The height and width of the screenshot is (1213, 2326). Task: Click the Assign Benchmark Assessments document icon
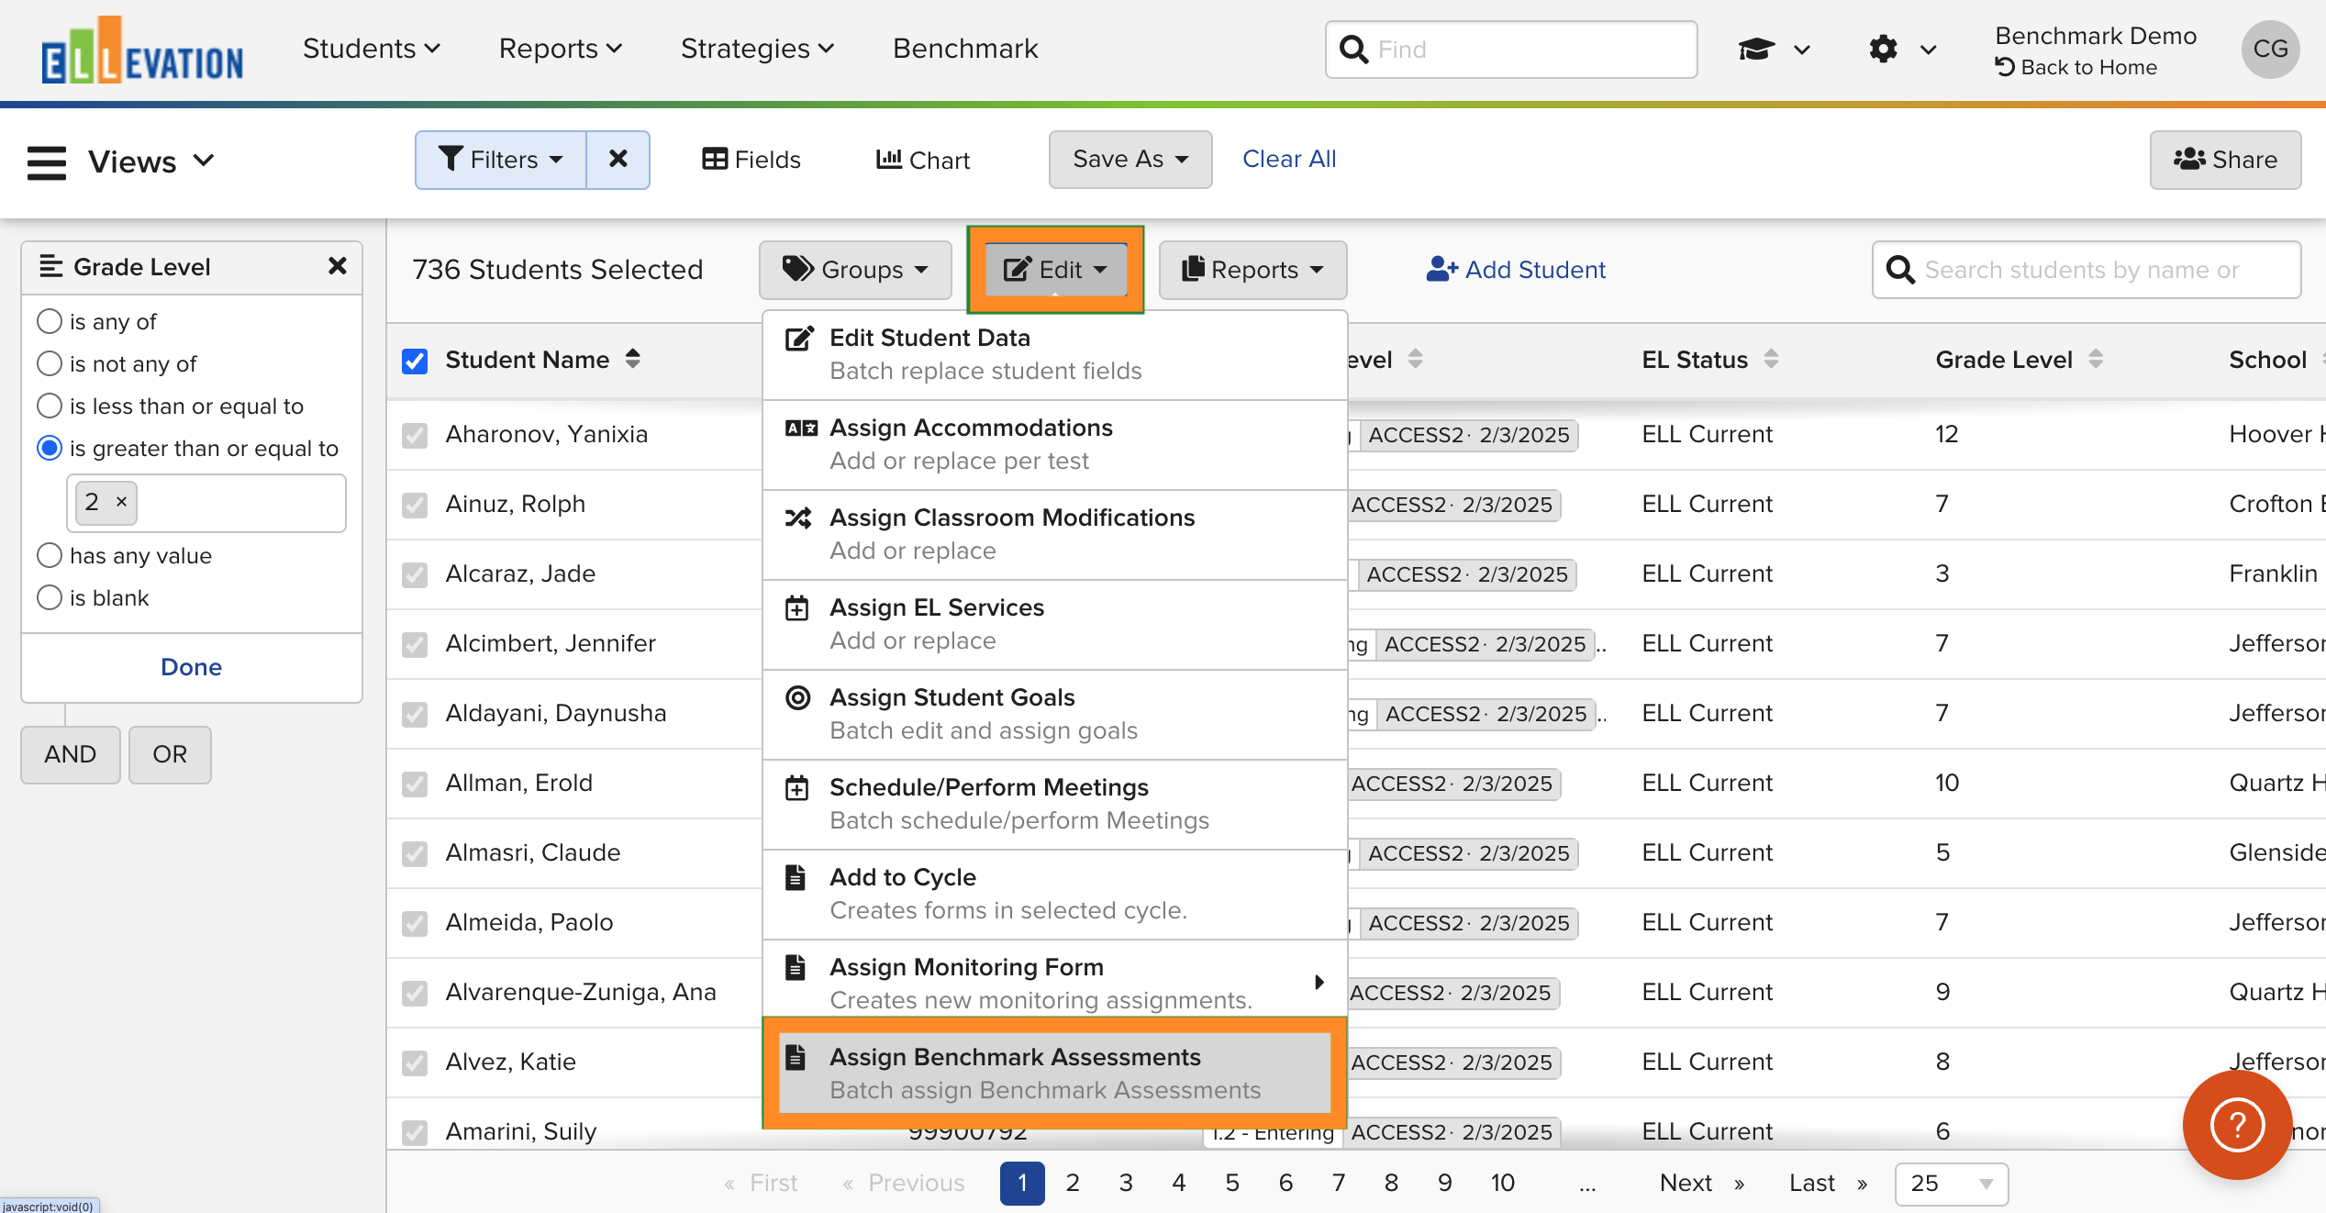[796, 1058]
